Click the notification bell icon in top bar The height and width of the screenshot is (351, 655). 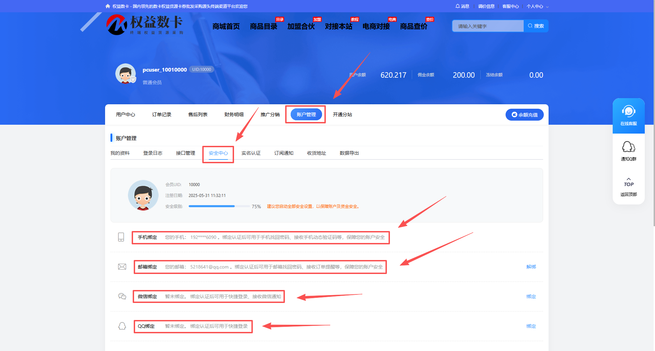457,6
